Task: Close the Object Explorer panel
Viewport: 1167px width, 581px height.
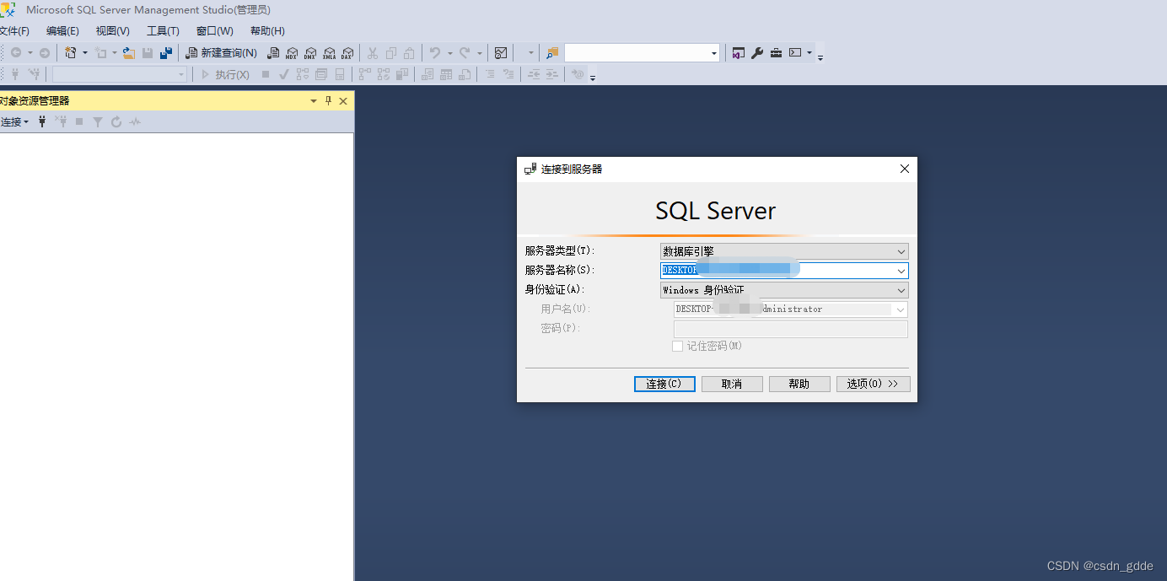Action: pyautogui.click(x=343, y=100)
